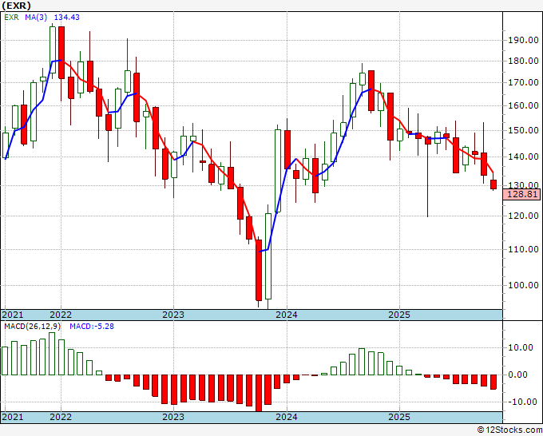543x436 pixels.
Task: Click the EXR legend label
Action: 11,18
